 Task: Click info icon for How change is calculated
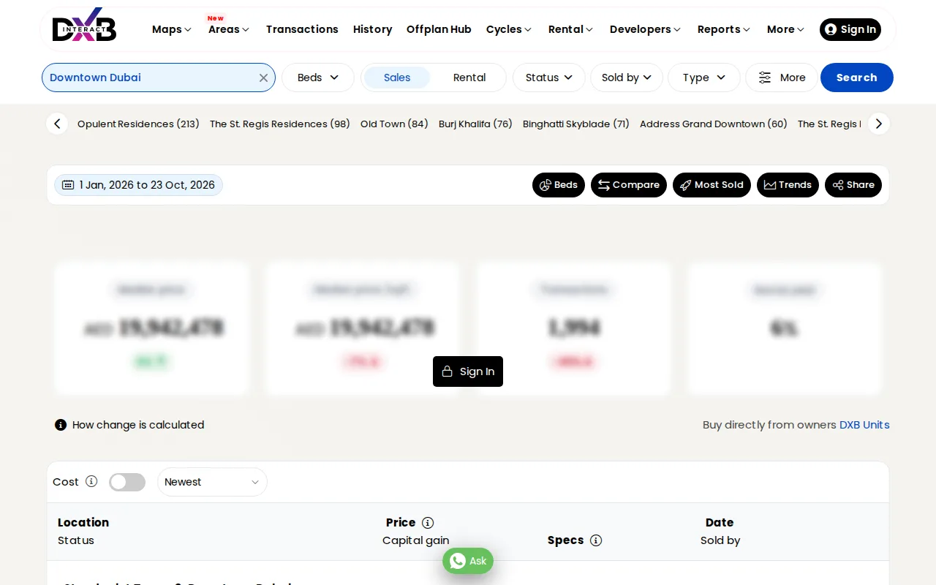(x=61, y=425)
